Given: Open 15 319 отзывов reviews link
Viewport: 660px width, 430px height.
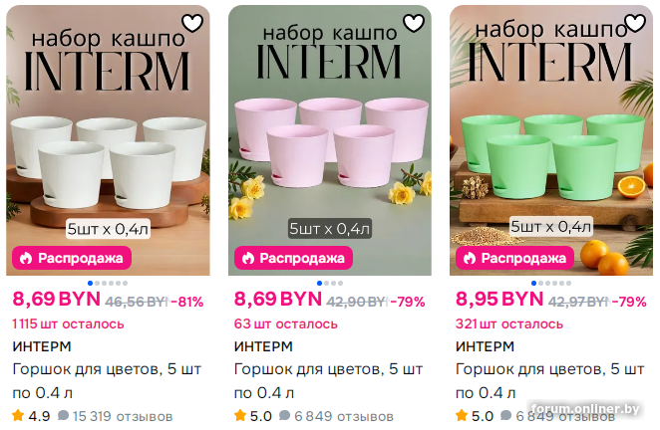Looking at the screenshot, I should tap(123, 416).
